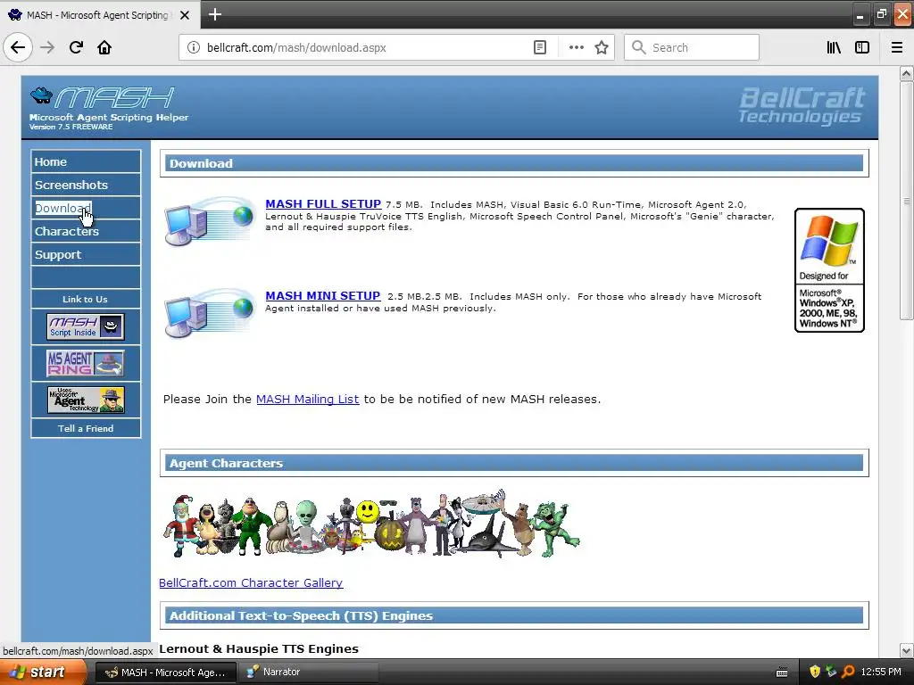914x685 pixels.
Task: Click the scrollbar up arrow
Action: [x=906, y=73]
